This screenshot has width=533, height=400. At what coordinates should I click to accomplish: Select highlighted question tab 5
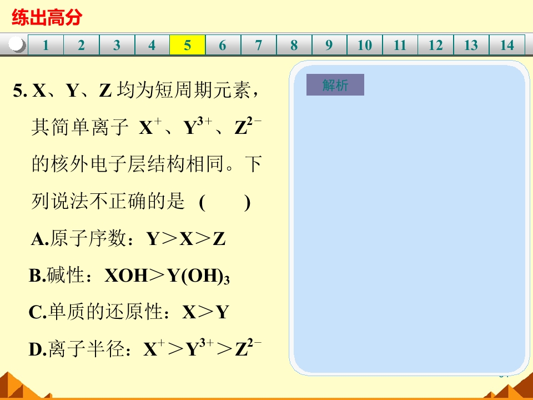click(x=187, y=45)
